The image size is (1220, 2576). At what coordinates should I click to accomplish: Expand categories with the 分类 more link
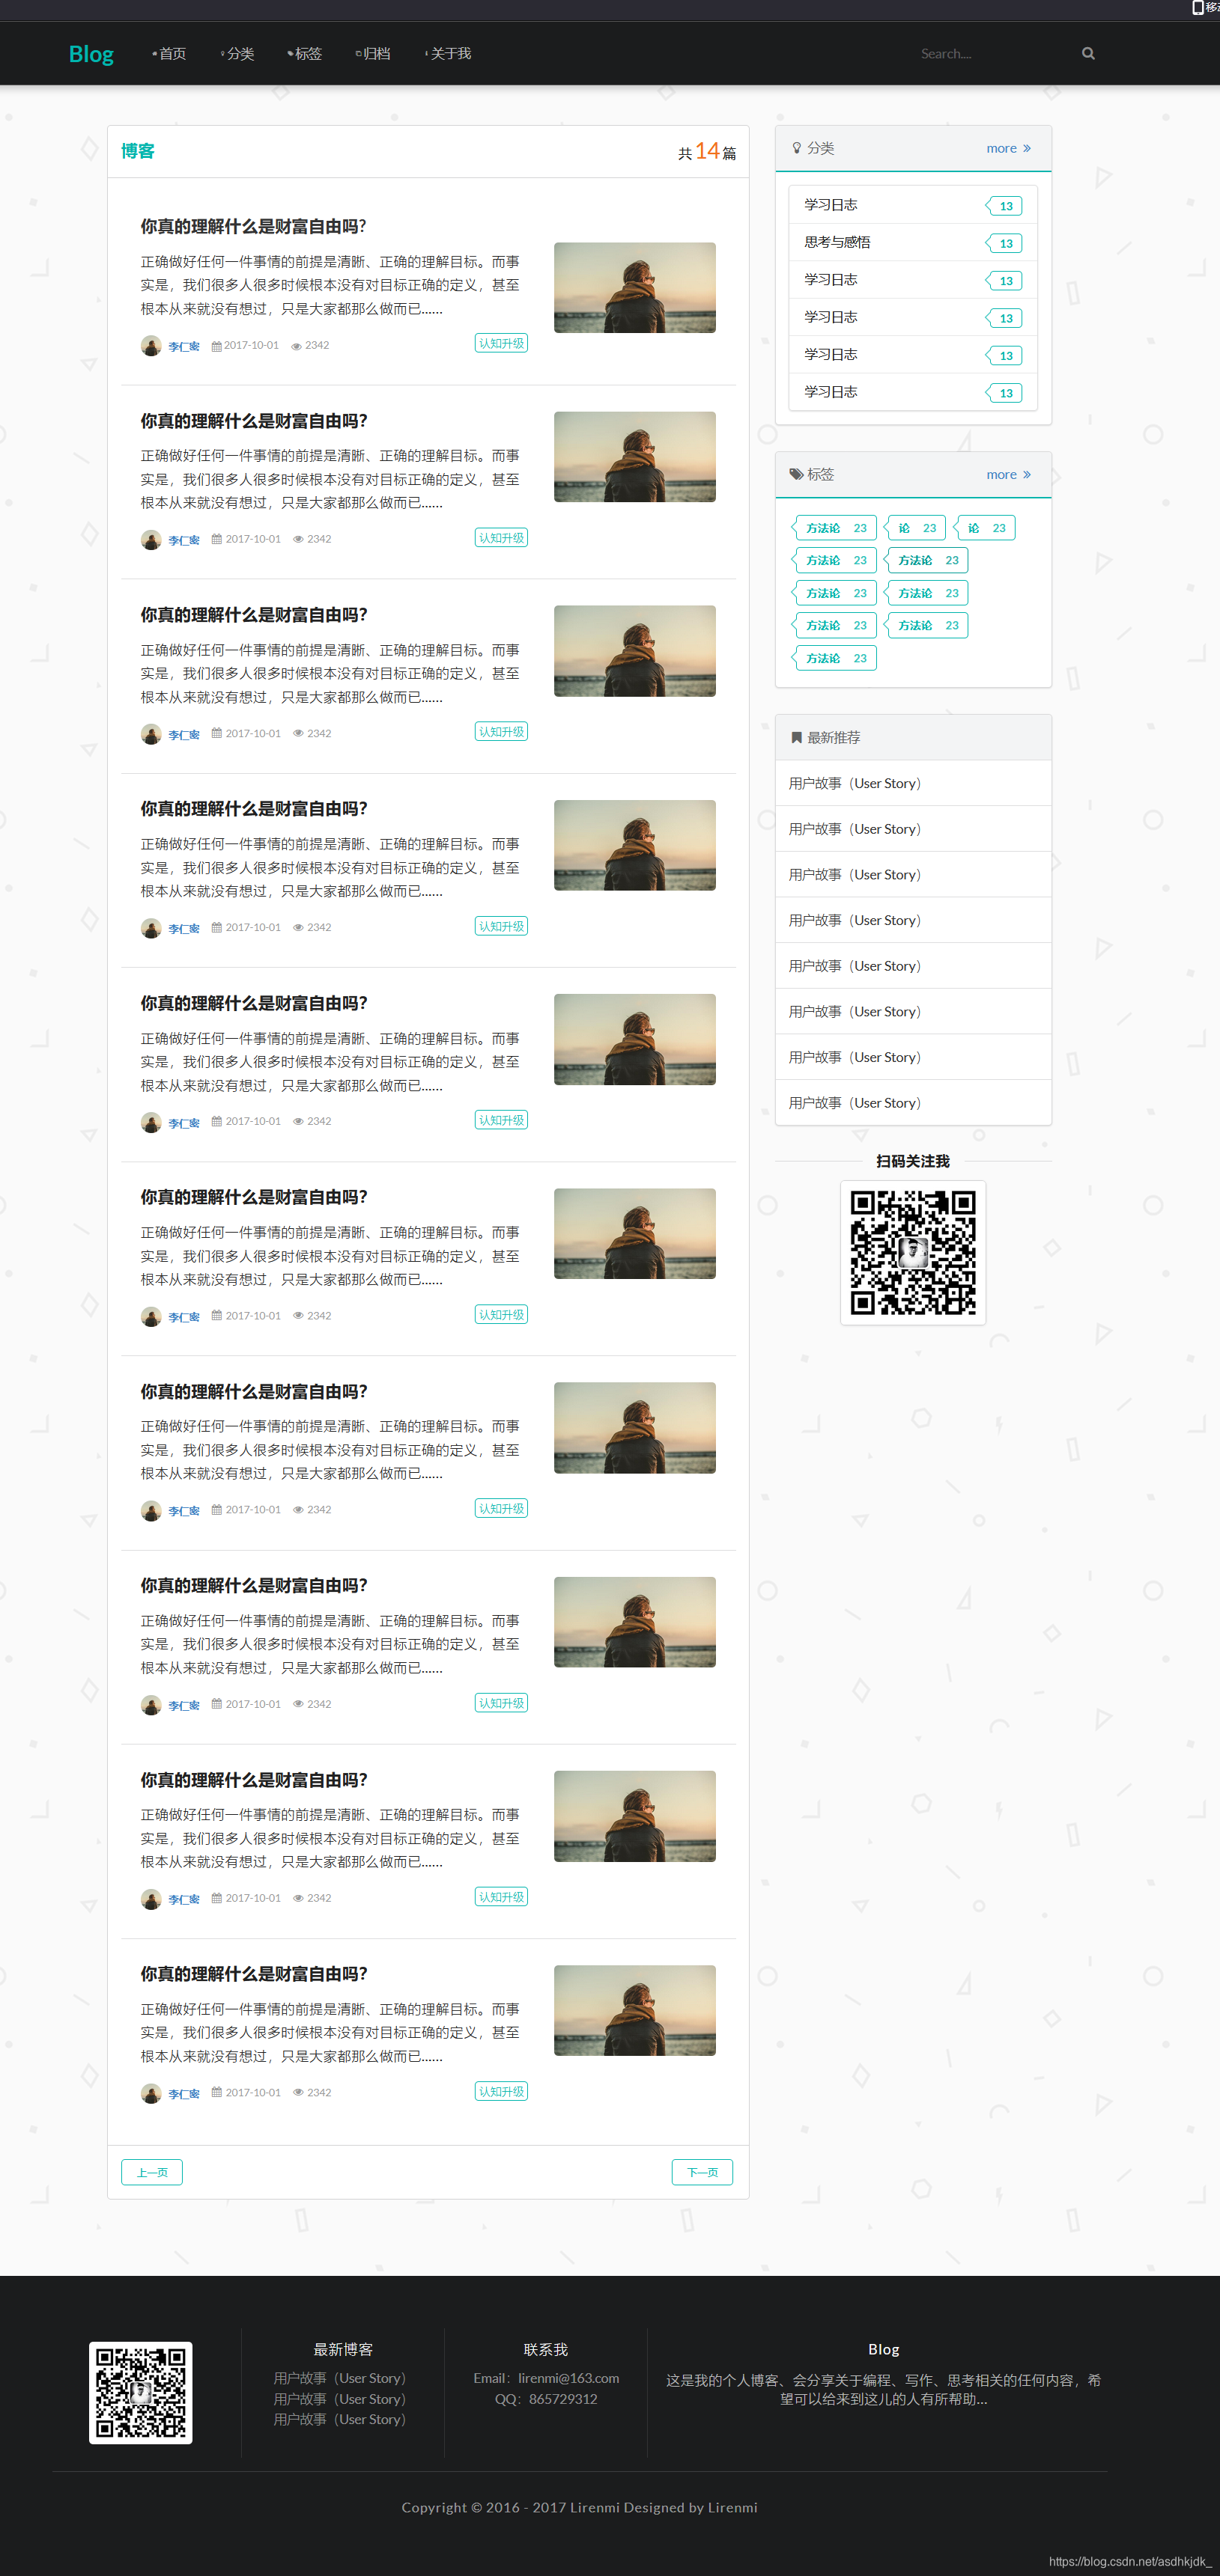[x=1008, y=147]
